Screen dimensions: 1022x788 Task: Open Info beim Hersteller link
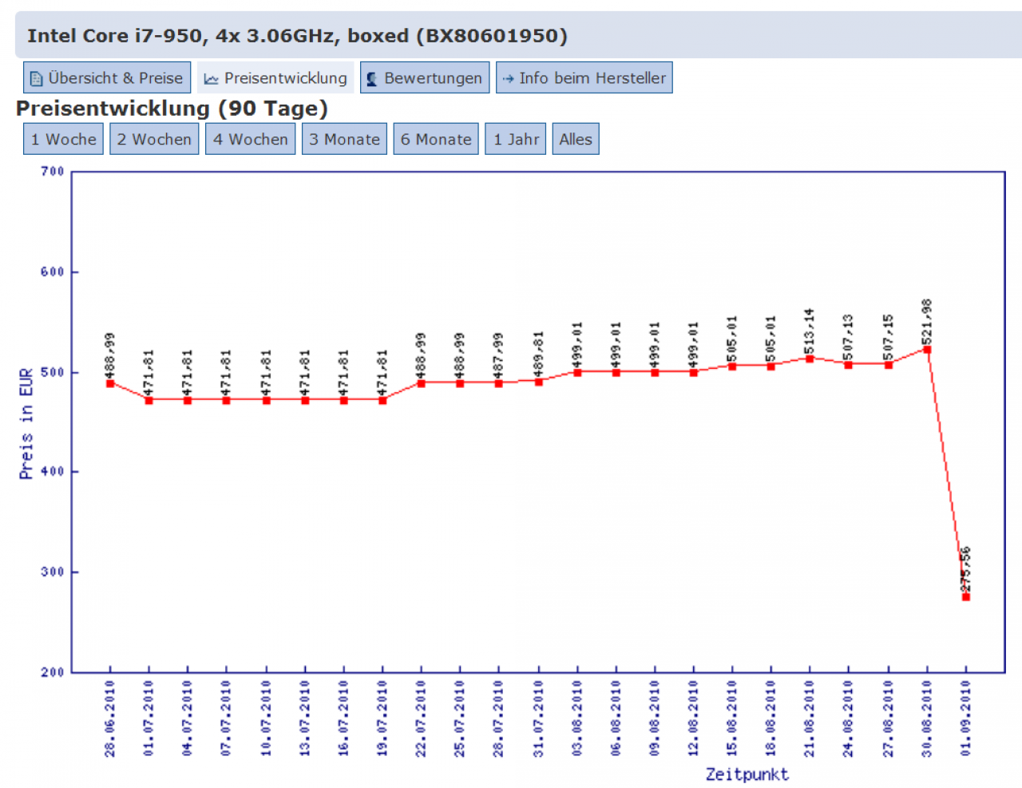(x=584, y=77)
